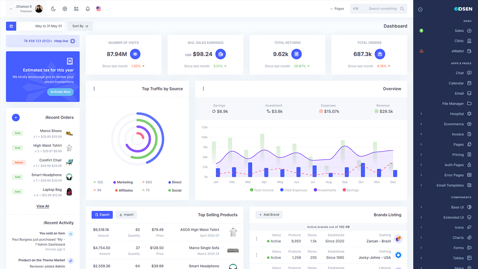Toggle the Savings series in the Overview legend

click(x=350, y=190)
